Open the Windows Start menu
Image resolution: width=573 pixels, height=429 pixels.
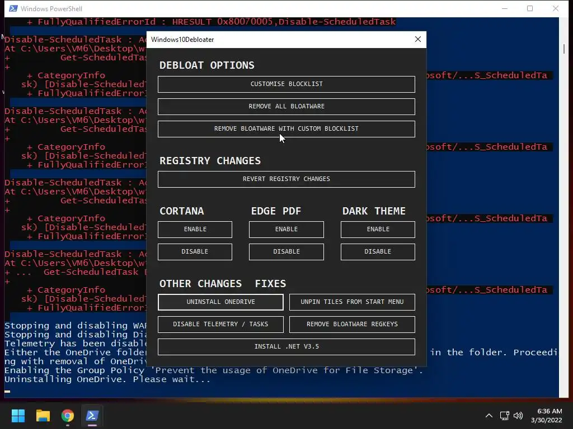click(18, 416)
